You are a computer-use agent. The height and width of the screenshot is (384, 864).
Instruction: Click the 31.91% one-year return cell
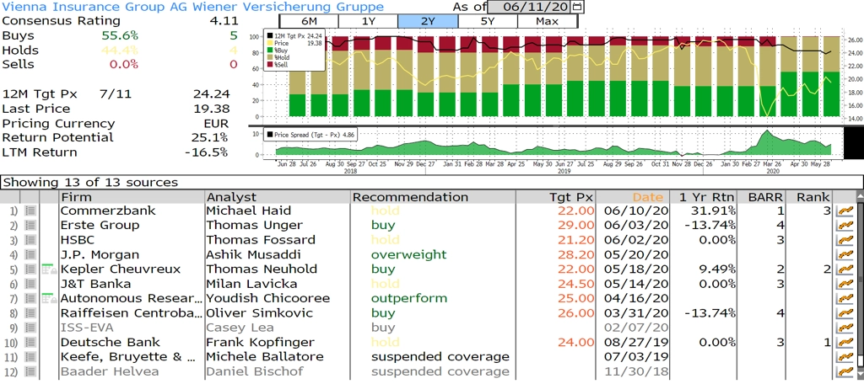(x=712, y=211)
